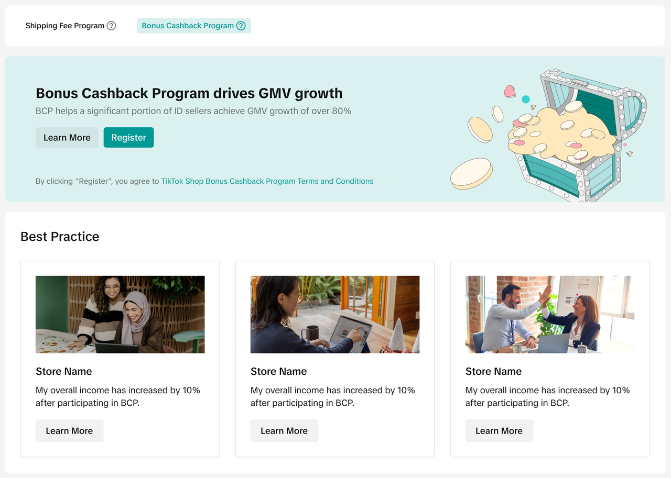Screen dimensions: 671x478
Task: Open the photo of two women at laptop
Action: click(x=120, y=314)
